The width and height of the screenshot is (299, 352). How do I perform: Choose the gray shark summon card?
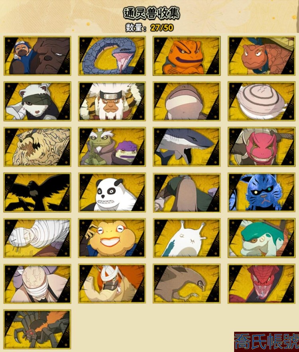tap(187, 147)
